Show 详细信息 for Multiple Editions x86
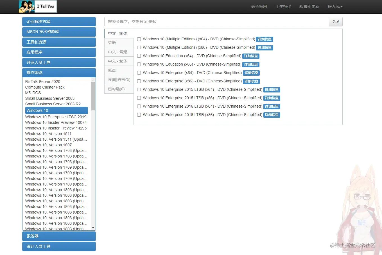This screenshot has width=382, height=255. pos(265,48)
